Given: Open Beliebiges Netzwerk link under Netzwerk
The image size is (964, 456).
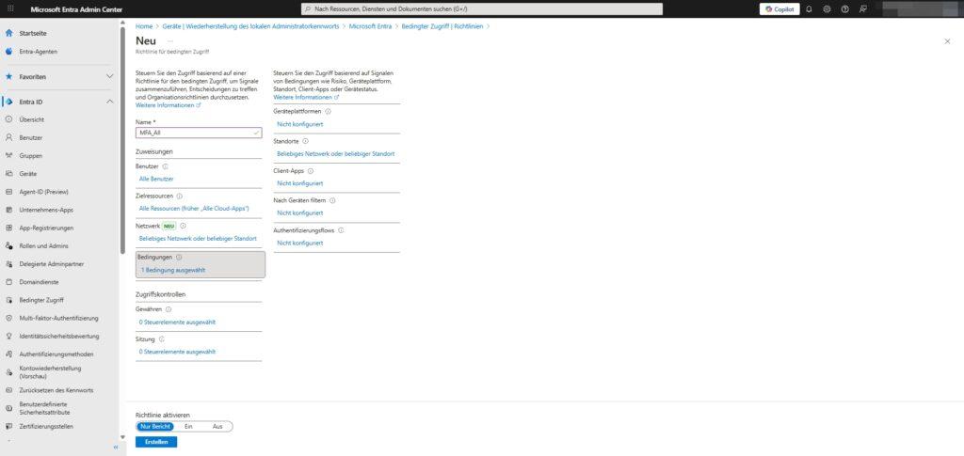Looking at the screenshot, I should click(198, 238).
